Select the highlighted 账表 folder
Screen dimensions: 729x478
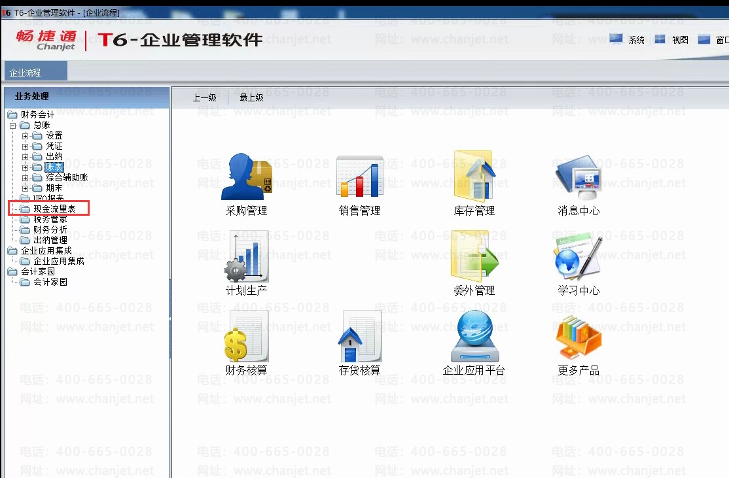pos(54,167)
